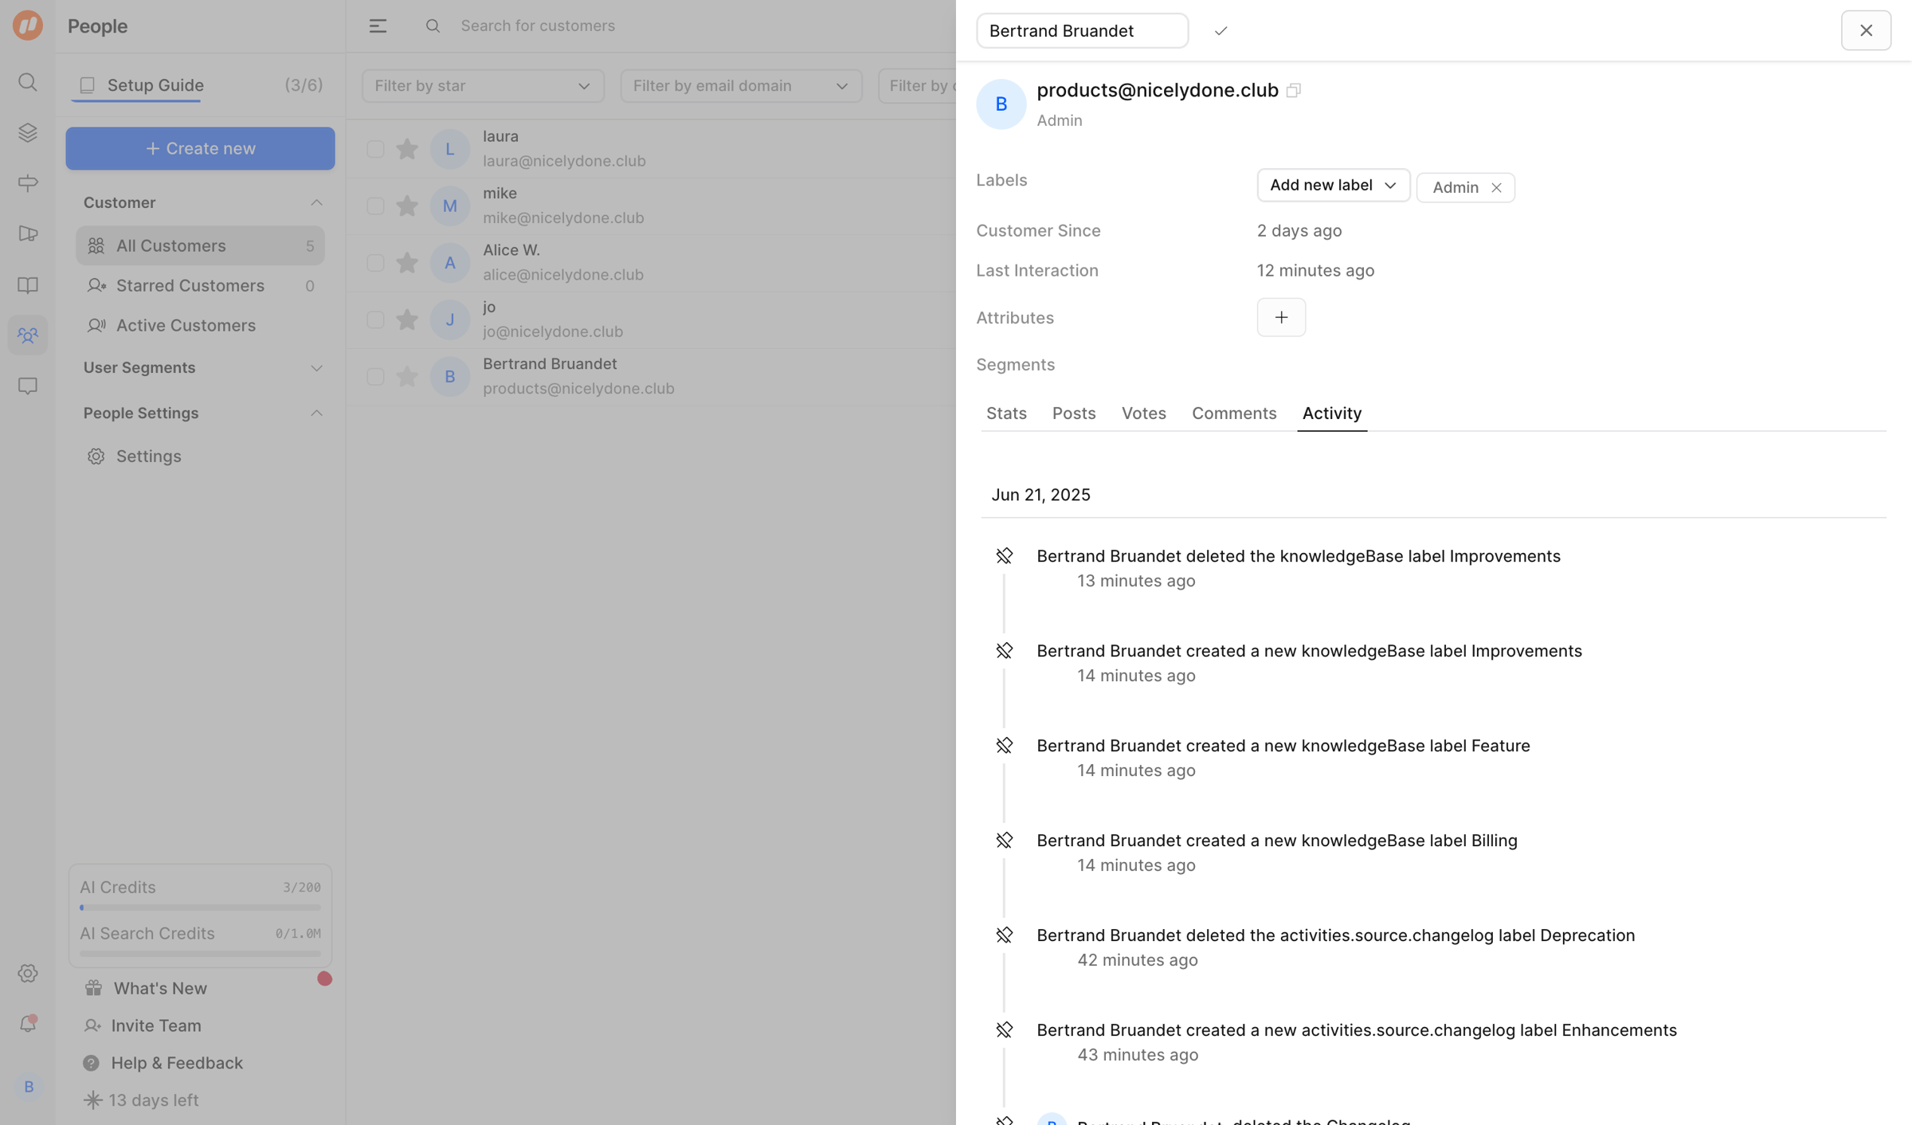Open the layers stack sidebar icon

[28, 132]
